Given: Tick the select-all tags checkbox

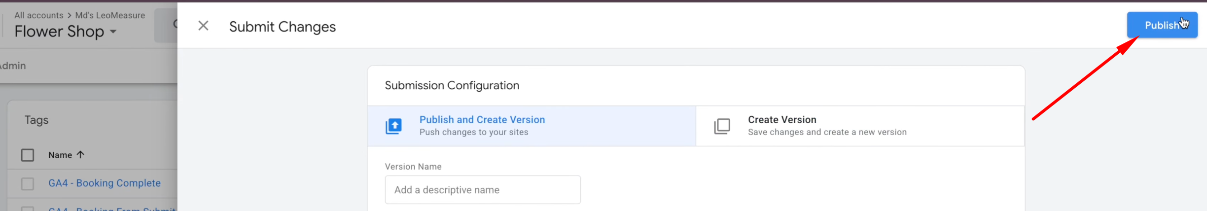Looking at the screenshot, I should point(28,155).
